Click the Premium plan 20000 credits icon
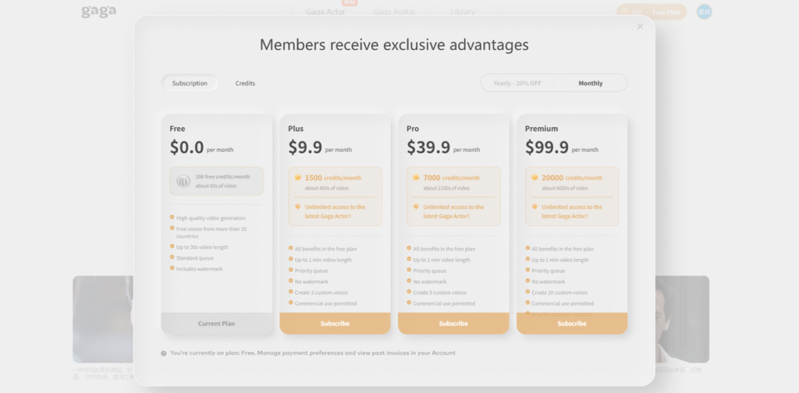Viewport: 799px width, 393px height. [535, 178]
